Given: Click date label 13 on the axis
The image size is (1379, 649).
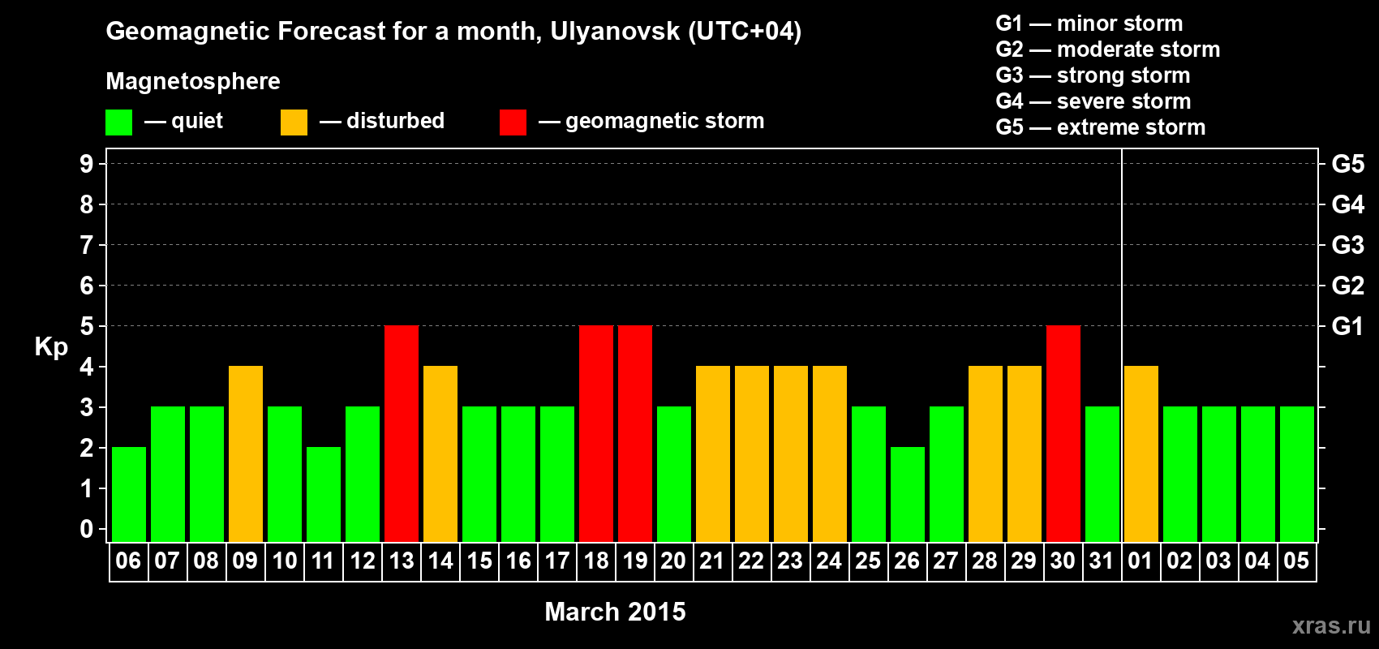Looking at the screenshot, I should [402, 561].
